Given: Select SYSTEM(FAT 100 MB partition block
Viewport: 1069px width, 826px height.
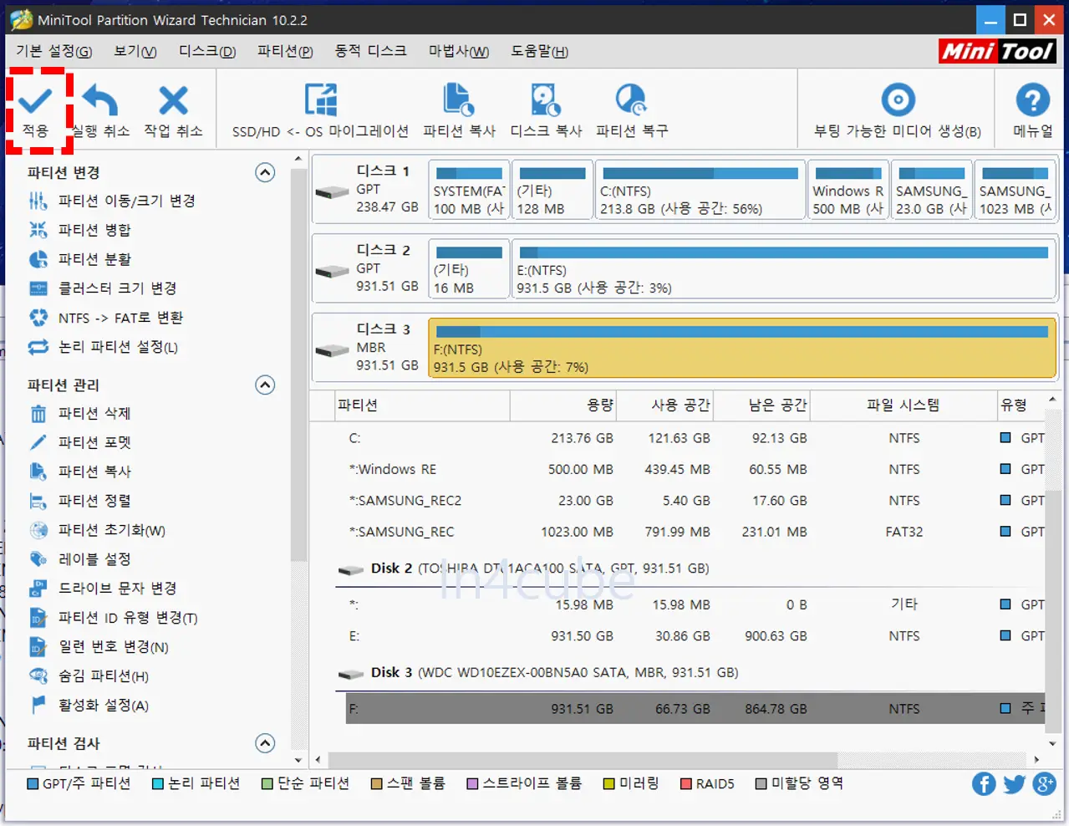Looking at the screenshot, I should (469, 191).
